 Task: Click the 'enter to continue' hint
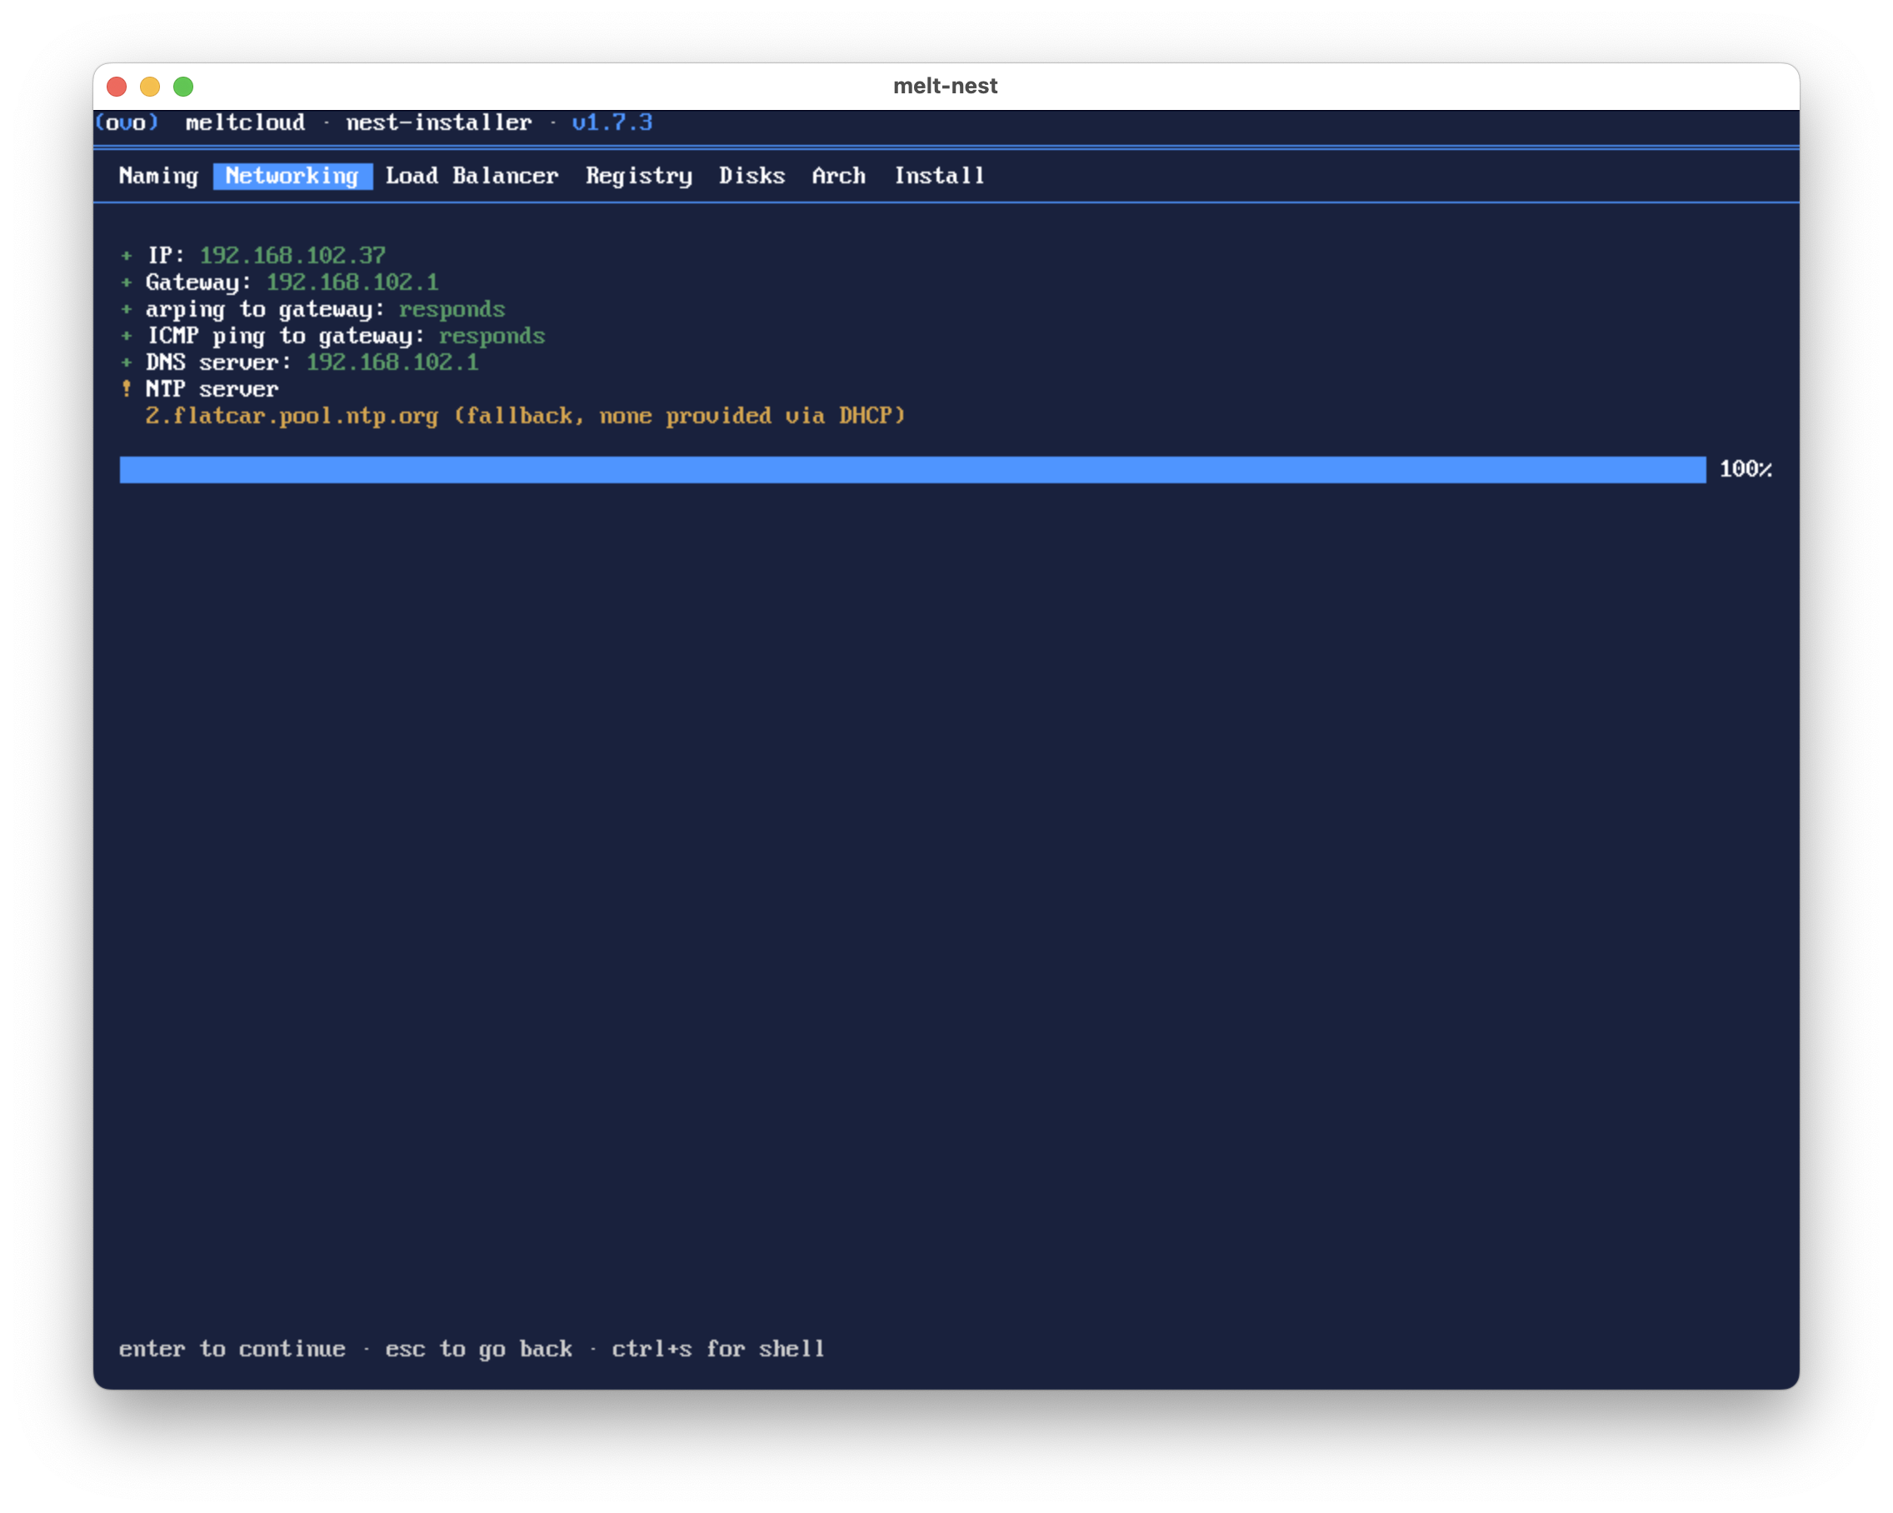click(x=232, y=1349)
